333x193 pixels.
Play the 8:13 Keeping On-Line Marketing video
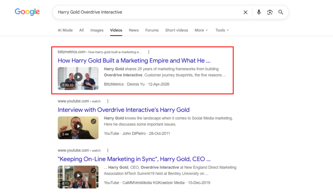[x=78, y=177]
